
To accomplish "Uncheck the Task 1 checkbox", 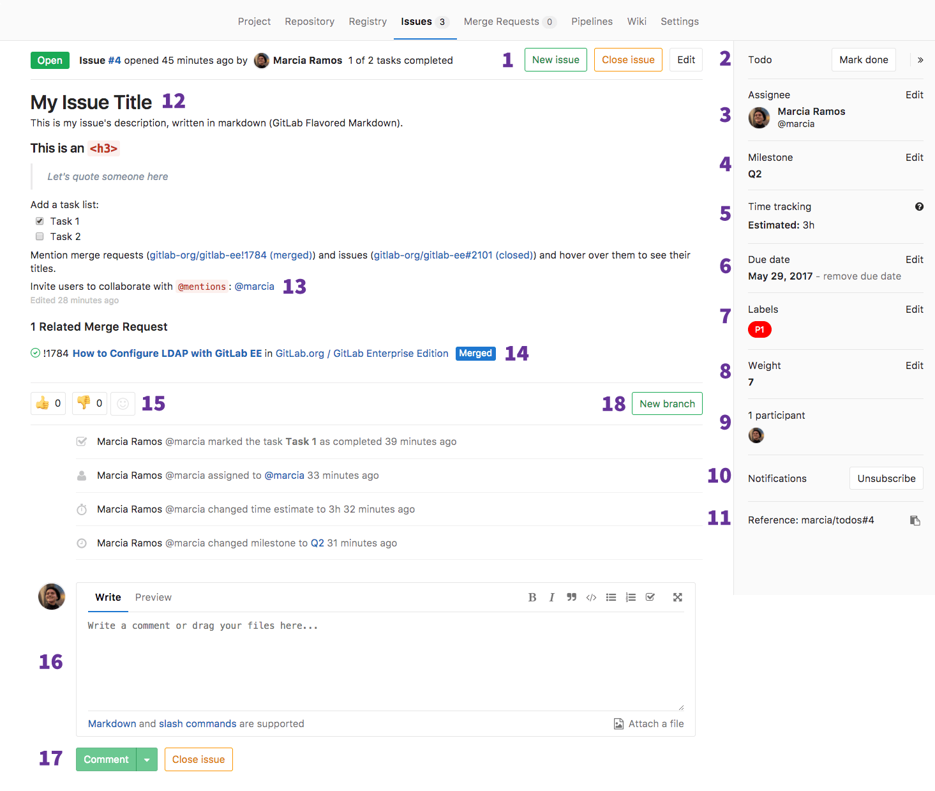I will [39, 221].
